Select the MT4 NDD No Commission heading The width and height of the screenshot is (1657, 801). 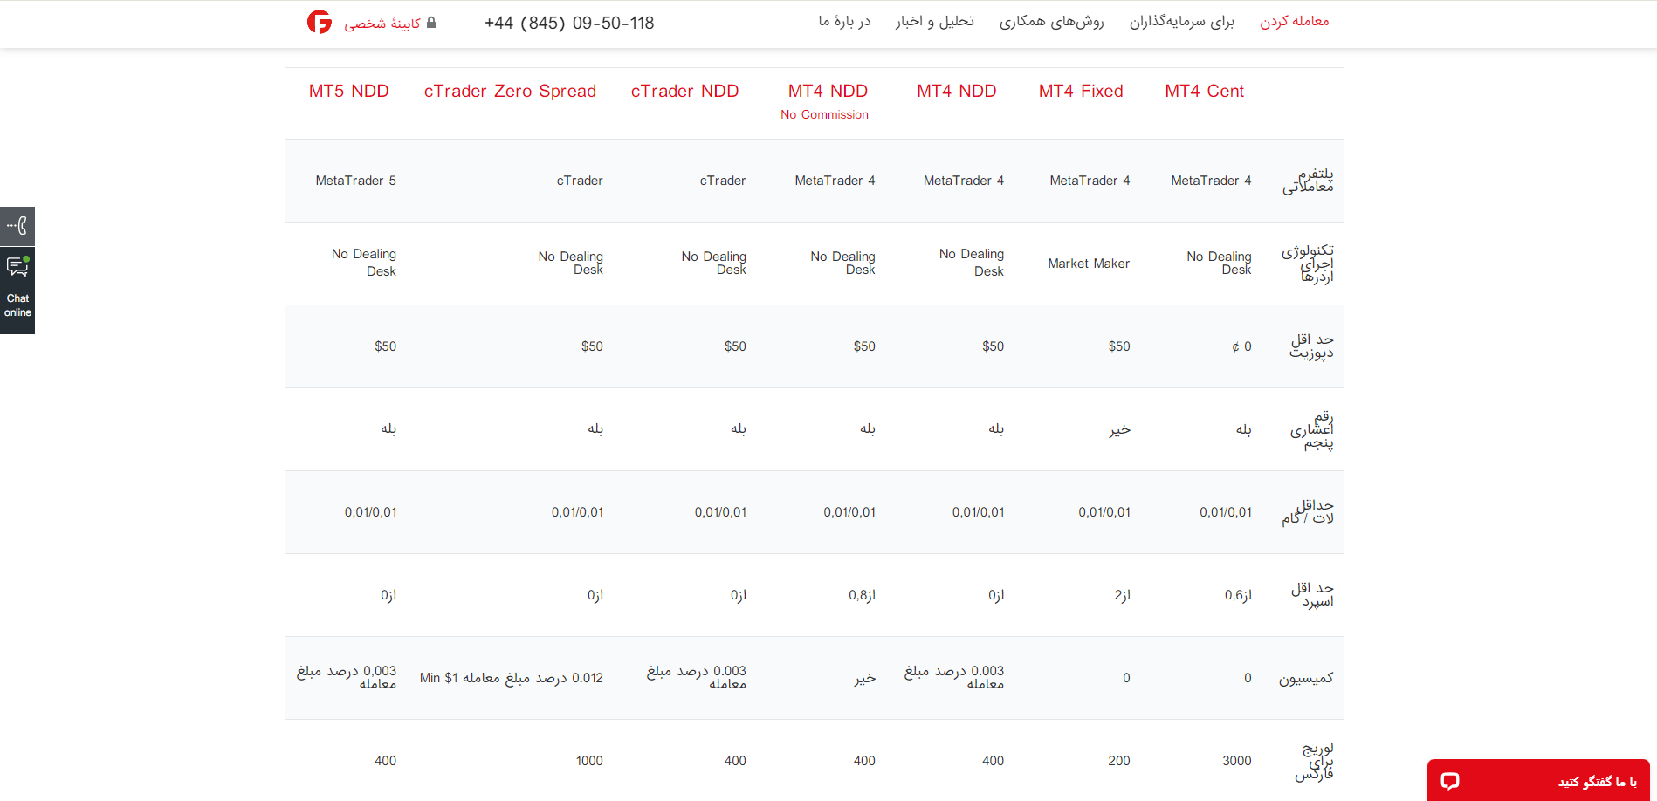tap(826, 101)
